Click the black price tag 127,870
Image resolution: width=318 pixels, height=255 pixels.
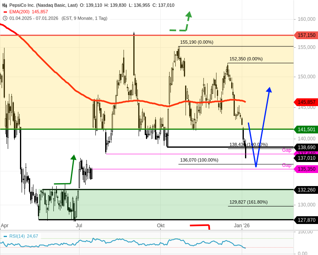pos(306,220)
